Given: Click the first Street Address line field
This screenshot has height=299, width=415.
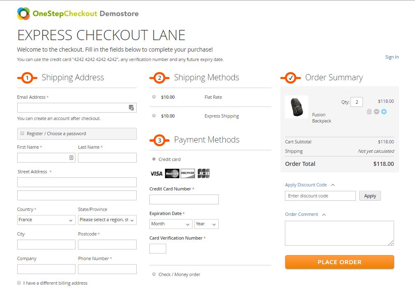Looking at the screenshot, I should tap(77, 182).
